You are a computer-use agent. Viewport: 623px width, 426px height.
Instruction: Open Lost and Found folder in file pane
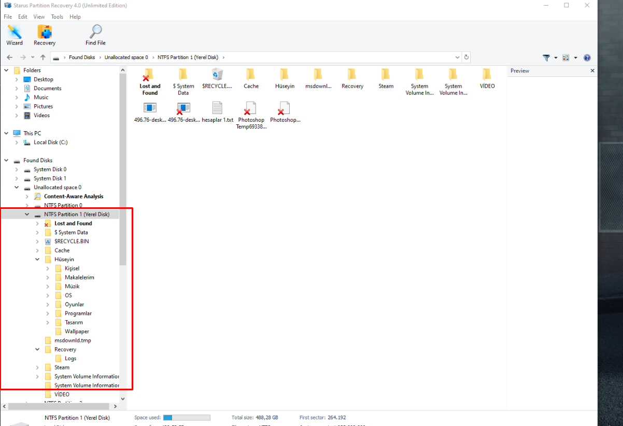coord(150,82)
